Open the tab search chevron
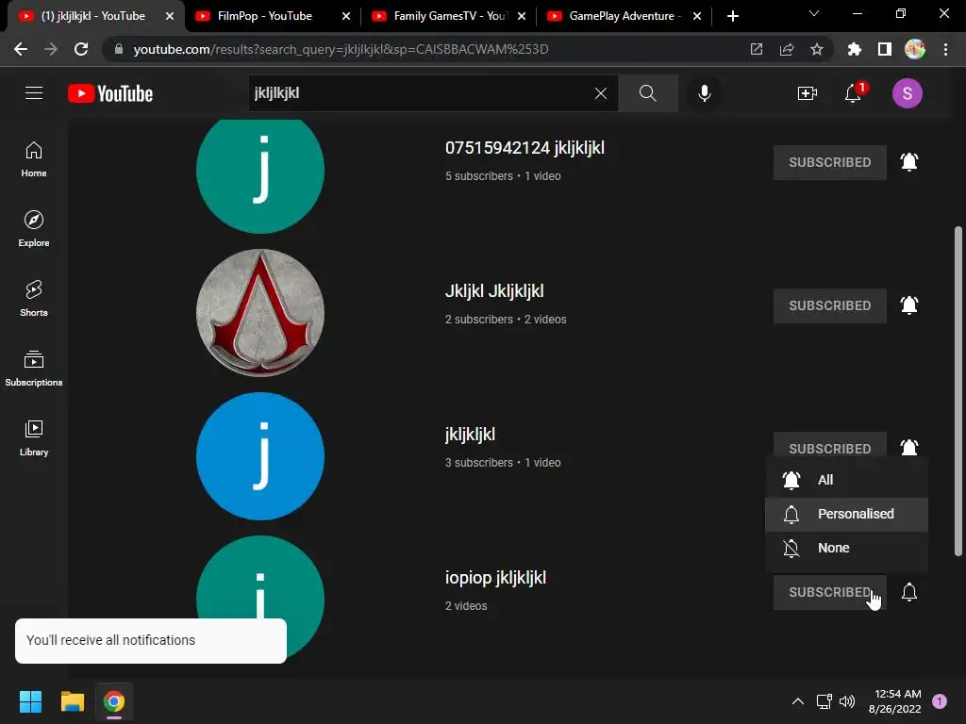The height and width of the screenshot is (724, 966). pyautogui.click(x=814, y=13)
